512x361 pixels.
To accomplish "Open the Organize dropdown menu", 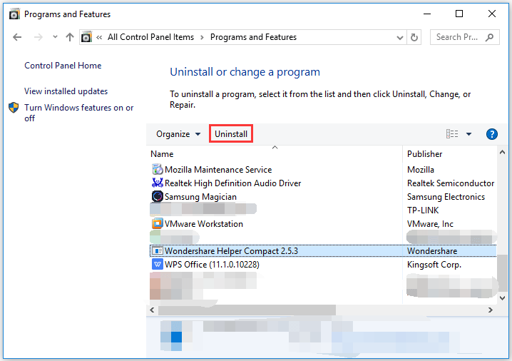I will pos(178,134).
